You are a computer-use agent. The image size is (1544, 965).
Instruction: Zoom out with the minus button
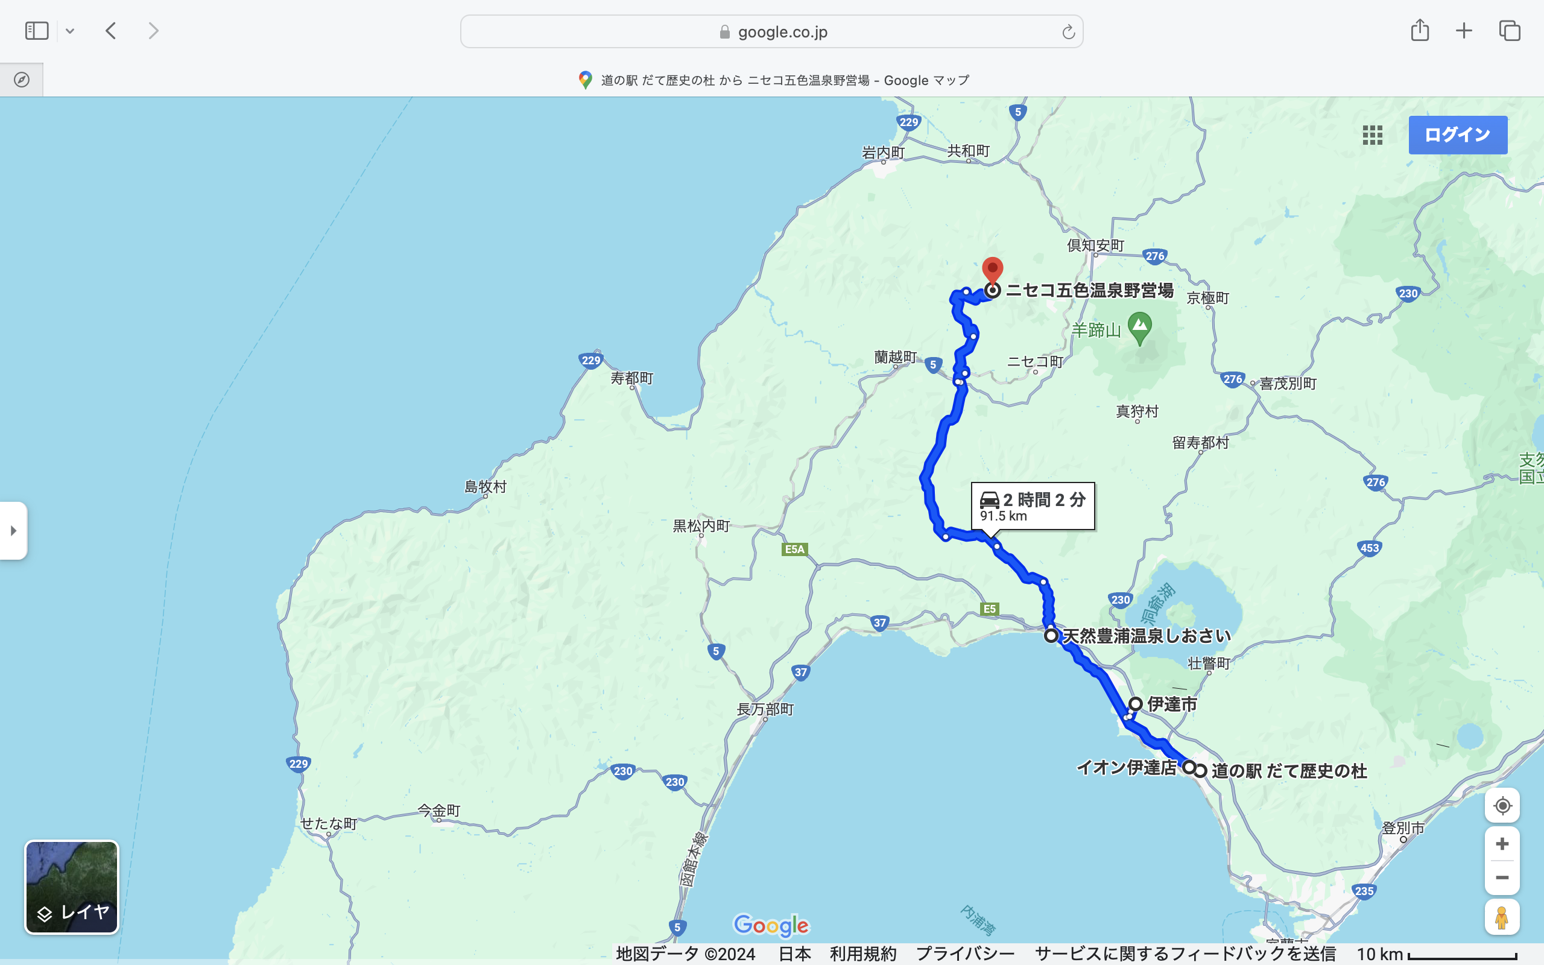(x=1502, y=878)
